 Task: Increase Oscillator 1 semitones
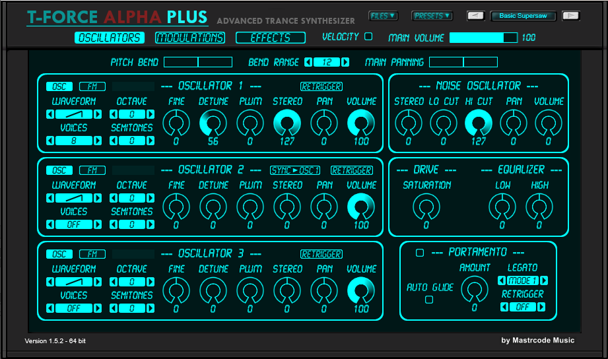point(151,141)
